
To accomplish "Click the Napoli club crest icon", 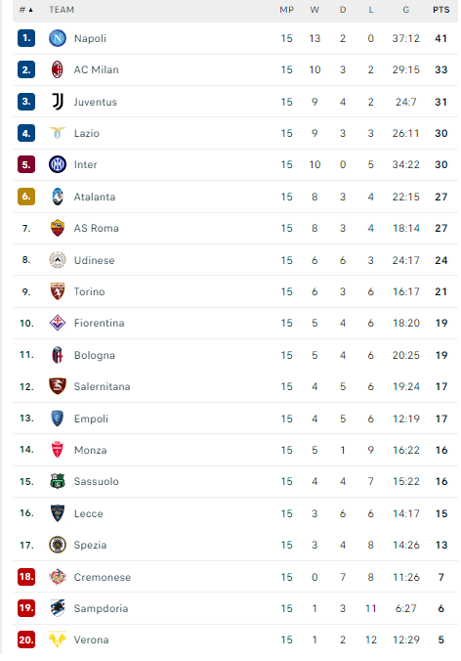I will 58,38.
